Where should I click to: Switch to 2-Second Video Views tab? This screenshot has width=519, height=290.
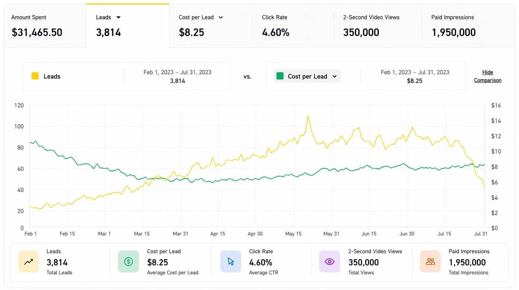378,26
